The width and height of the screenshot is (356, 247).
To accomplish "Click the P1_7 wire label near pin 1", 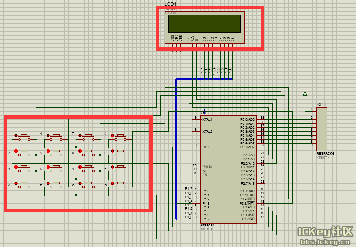I will 189,188.
